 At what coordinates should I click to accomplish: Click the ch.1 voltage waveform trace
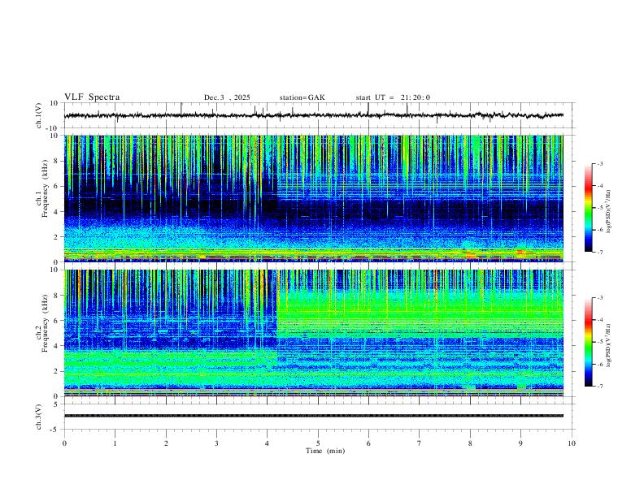pyautogui.click(x=313, y=115)
